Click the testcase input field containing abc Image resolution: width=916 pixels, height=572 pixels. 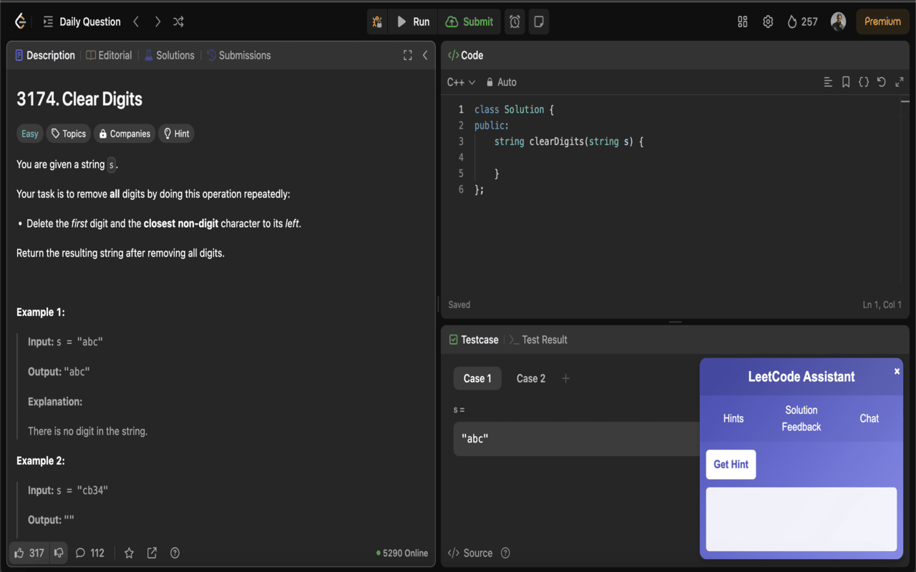(x=572, y=438)
